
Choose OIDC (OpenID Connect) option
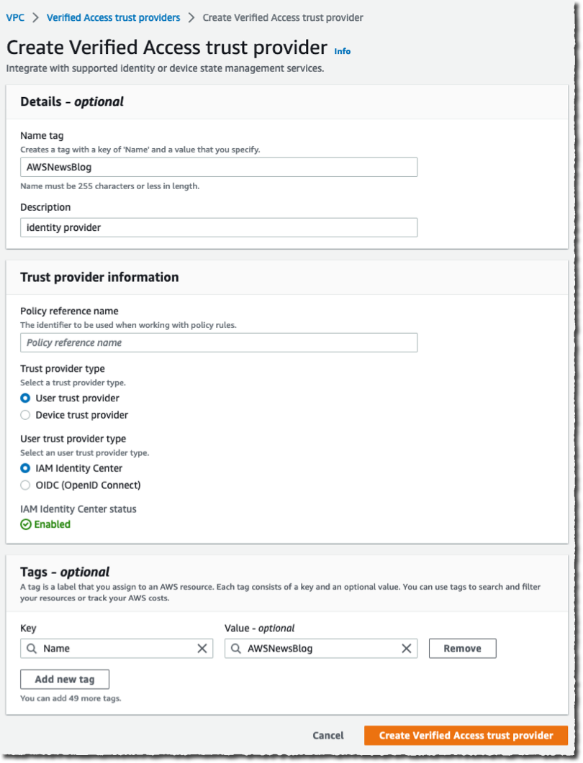click(x=26, y=485)
